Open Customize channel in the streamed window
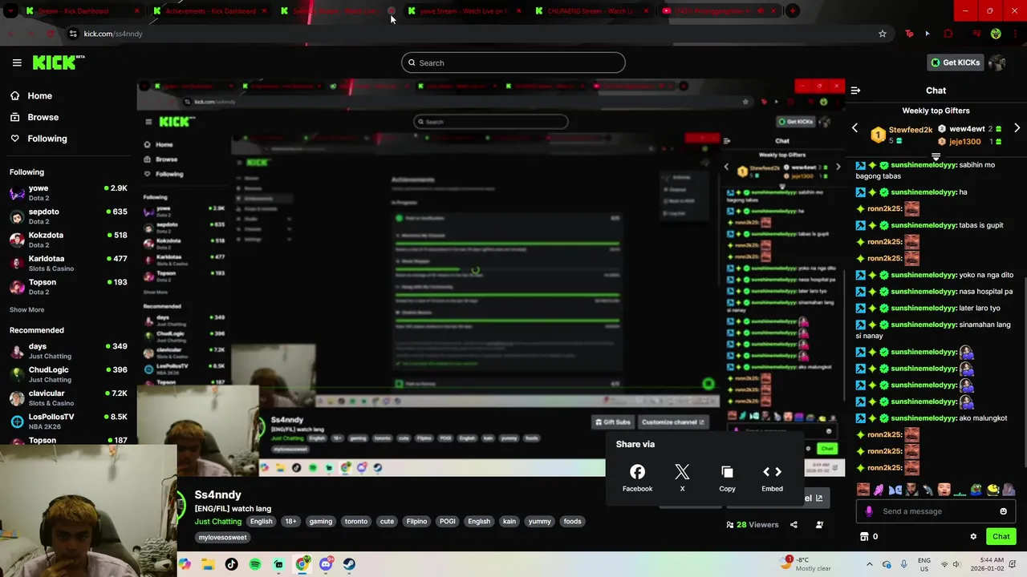 (672, 422)
